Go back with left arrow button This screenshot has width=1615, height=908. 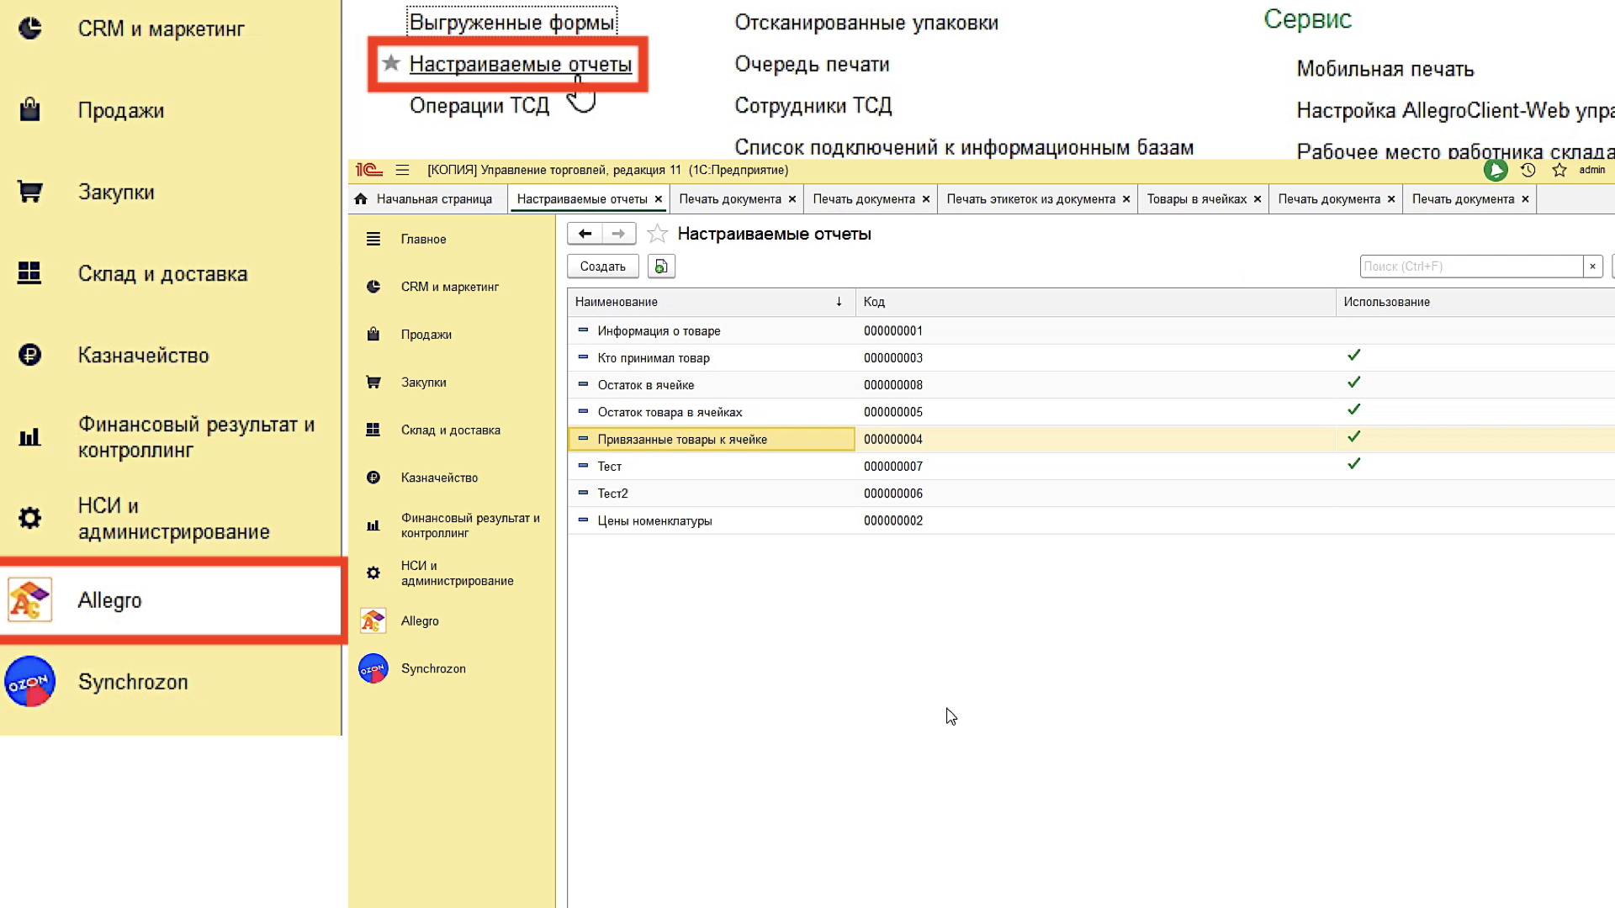[585, 234]
